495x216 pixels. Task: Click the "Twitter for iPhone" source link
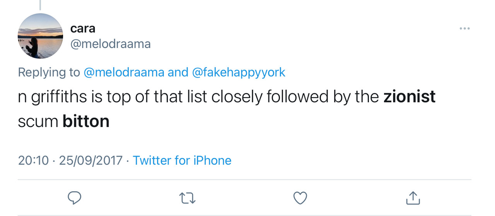182,160
